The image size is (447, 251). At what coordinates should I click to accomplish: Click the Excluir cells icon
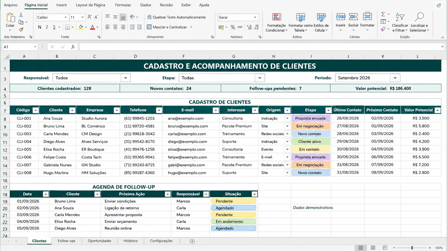[x=353, y=17]
